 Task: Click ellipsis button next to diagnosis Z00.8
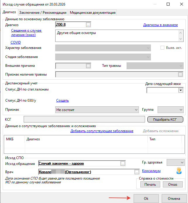click(88, 25)
